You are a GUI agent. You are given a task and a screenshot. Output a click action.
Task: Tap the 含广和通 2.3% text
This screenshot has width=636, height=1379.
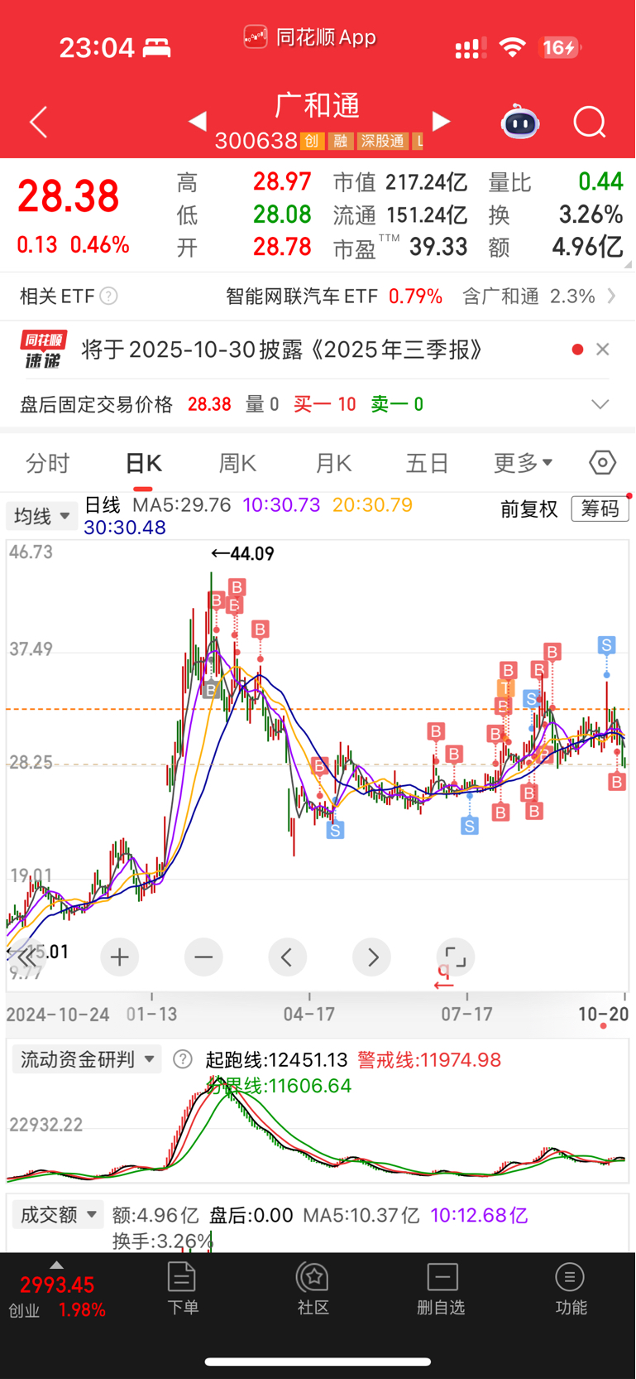coord(528,296)
